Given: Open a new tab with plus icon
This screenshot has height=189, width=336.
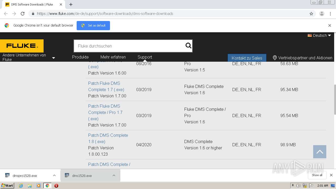Looking at the screenshot, I should click(x=71, y=4).
